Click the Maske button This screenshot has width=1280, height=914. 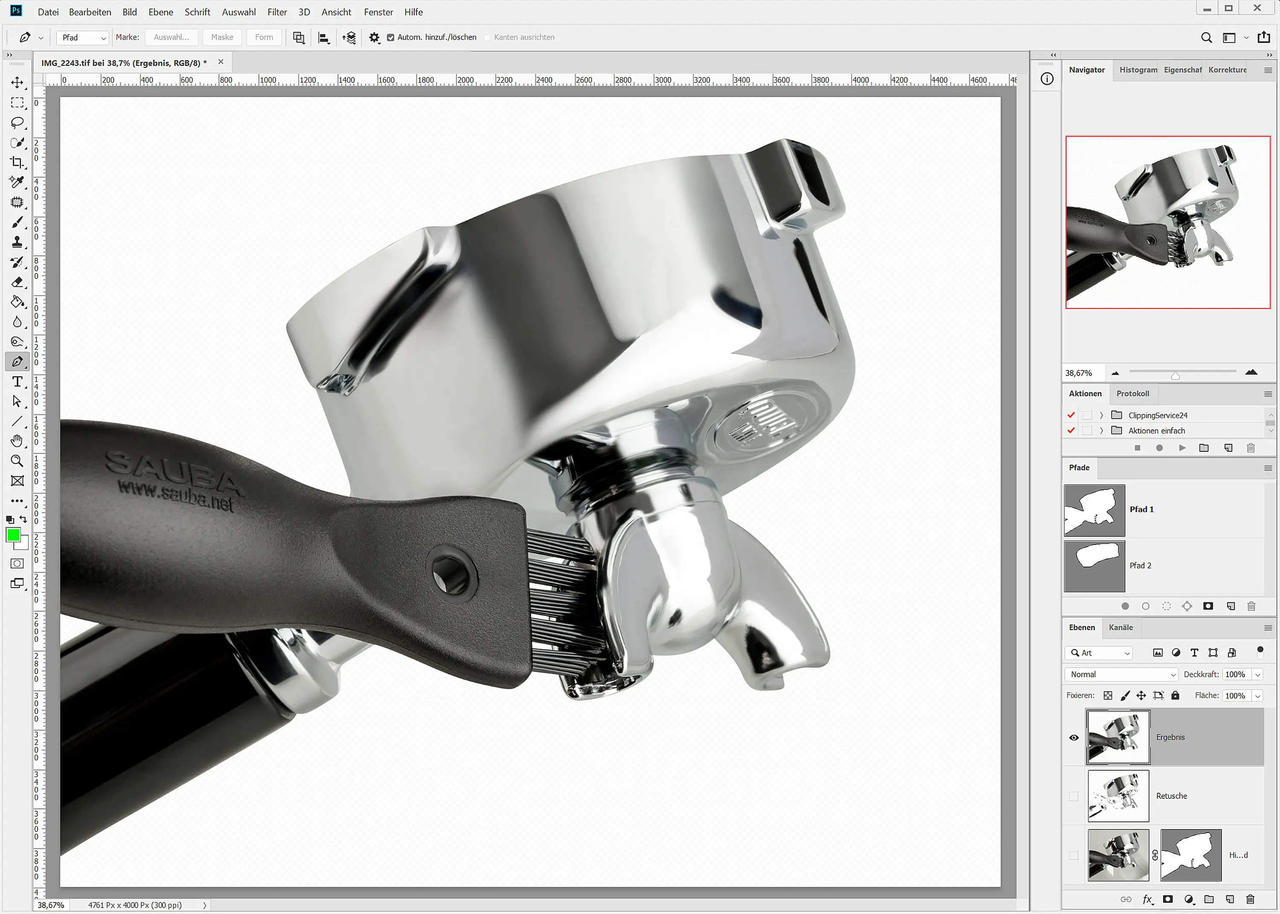click(222, 37)
